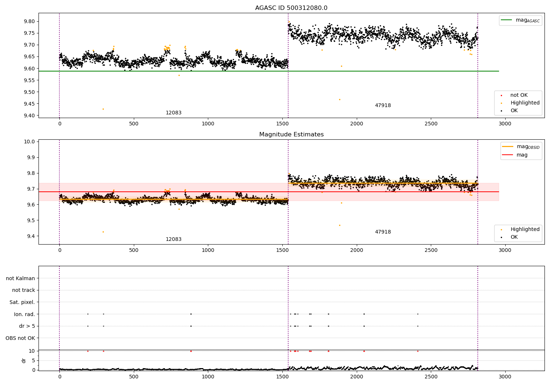Image resolution: width=550 pixels, height=385 pixels.
Task: Click the "OBS not OK" axis label
Action: [x=20, y=338]
